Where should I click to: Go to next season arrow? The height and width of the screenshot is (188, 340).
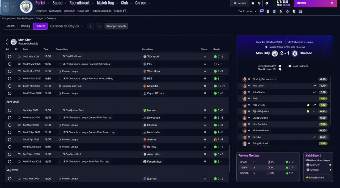[99, 26]
